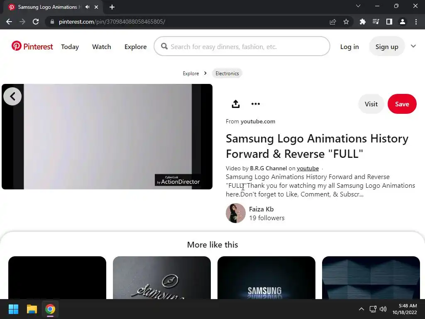
Task: Click the Faiza Kb name
Action: coord(261,209)
